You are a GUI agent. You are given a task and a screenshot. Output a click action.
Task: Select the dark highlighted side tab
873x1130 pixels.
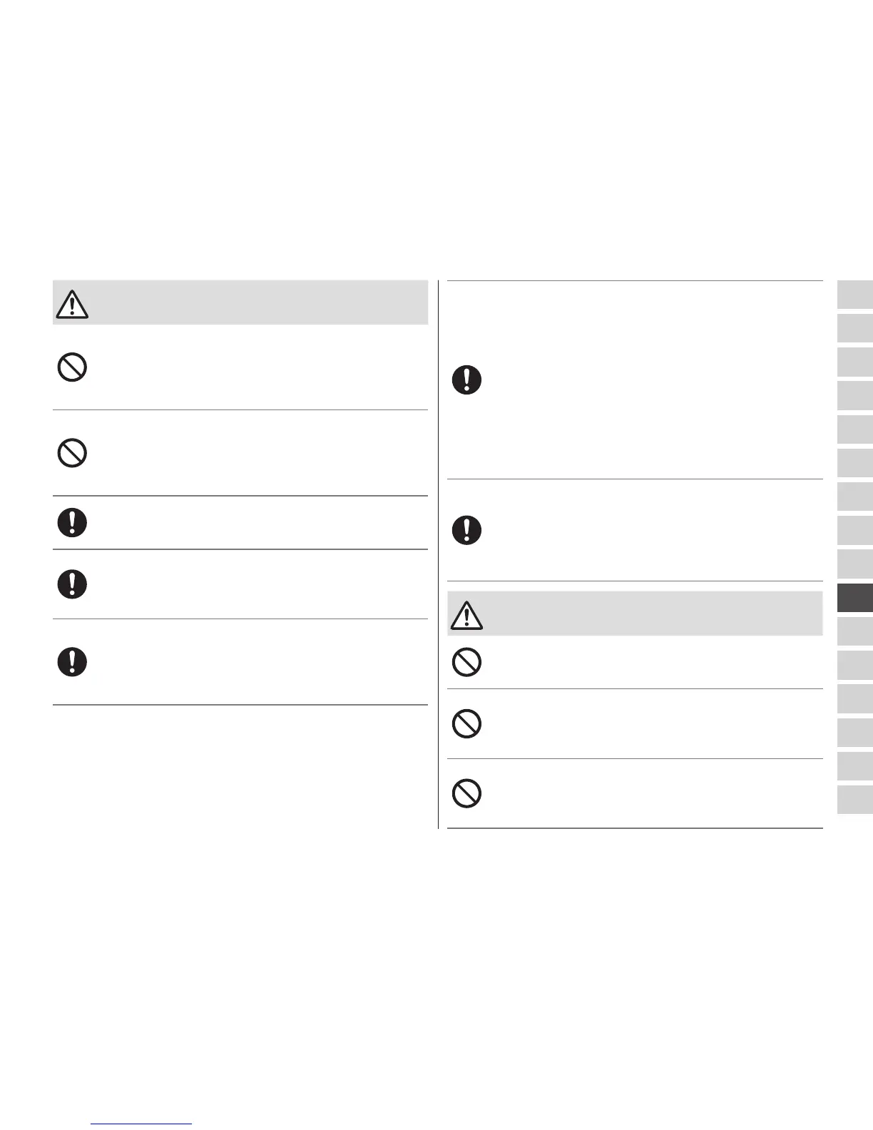pyautogui.click(x=854, y=598)
